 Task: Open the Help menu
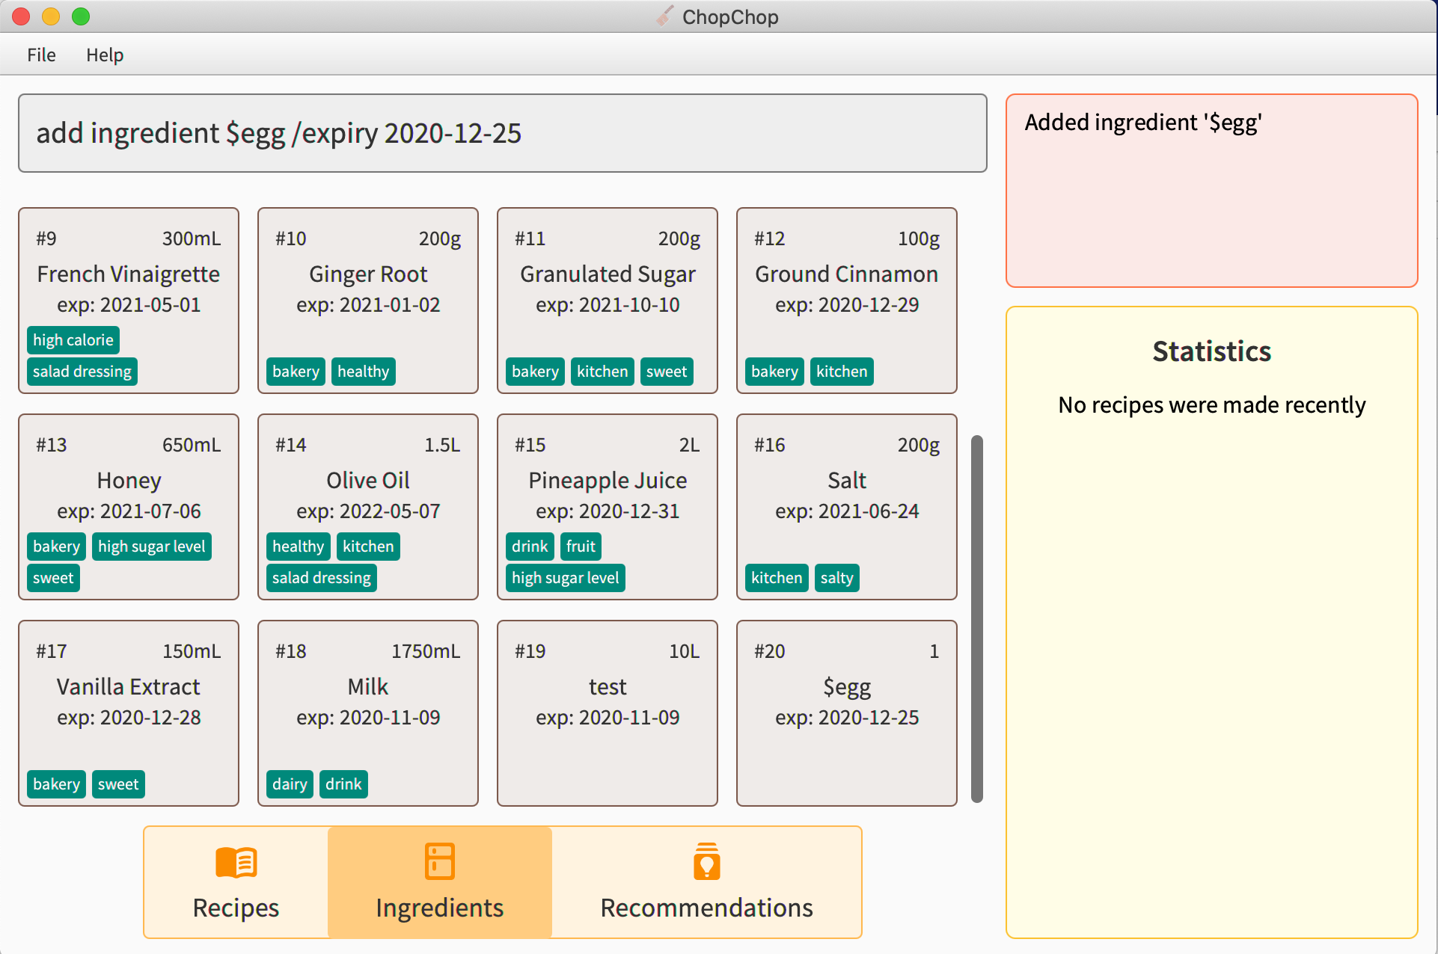[104, 55]
